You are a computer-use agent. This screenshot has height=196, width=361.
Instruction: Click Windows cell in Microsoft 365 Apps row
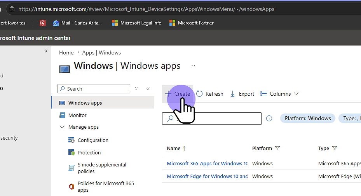click(x=262, y=163)
